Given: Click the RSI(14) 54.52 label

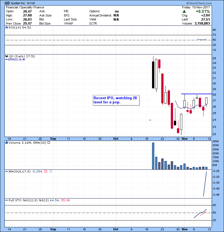Looking at the screenshot, I should (20, 27).
